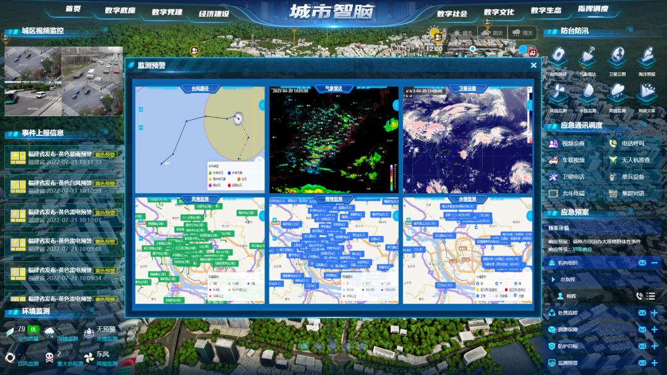Open the 指挥调度 top navigation tab
Image resolution: width=667 pixels, height=375 pixels.
click(592, 9)
